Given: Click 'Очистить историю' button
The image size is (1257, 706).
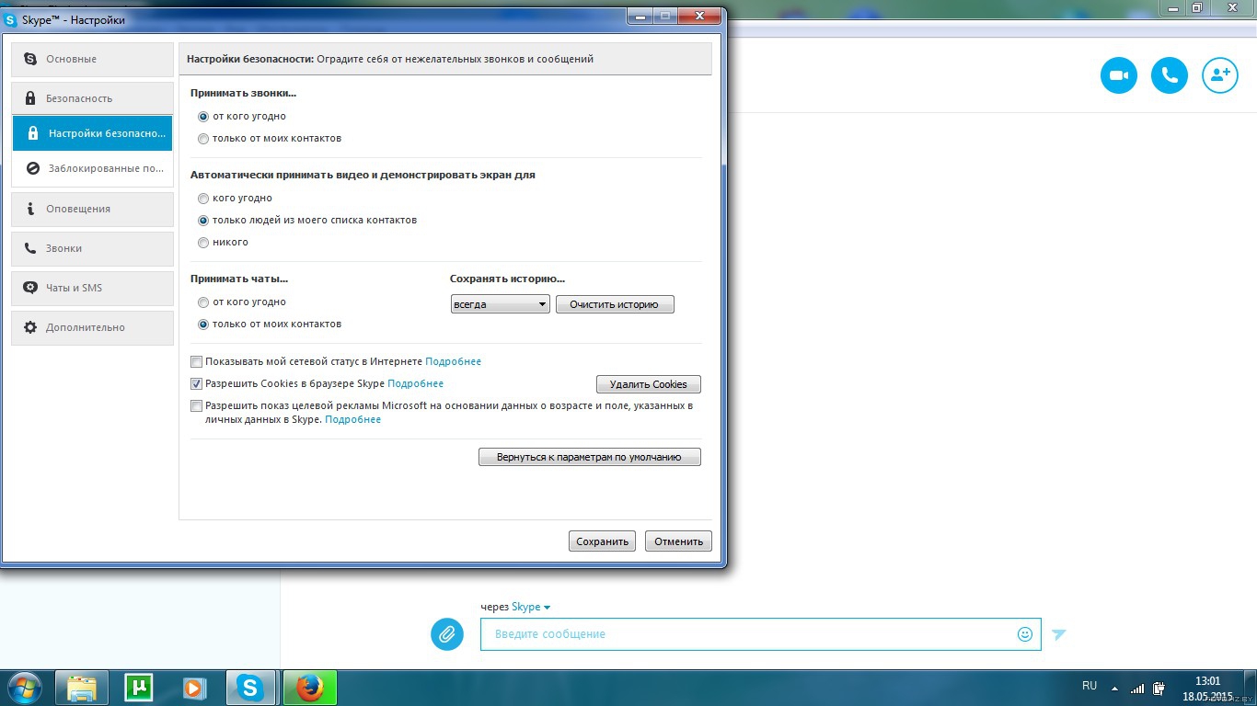Looking at the screenshot, I should (615, 304).
